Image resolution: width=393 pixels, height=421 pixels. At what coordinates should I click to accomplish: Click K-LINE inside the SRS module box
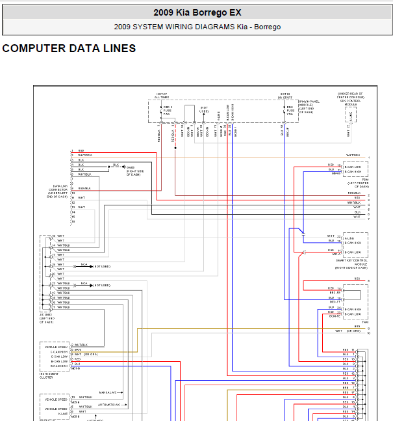tap(351, 116)
